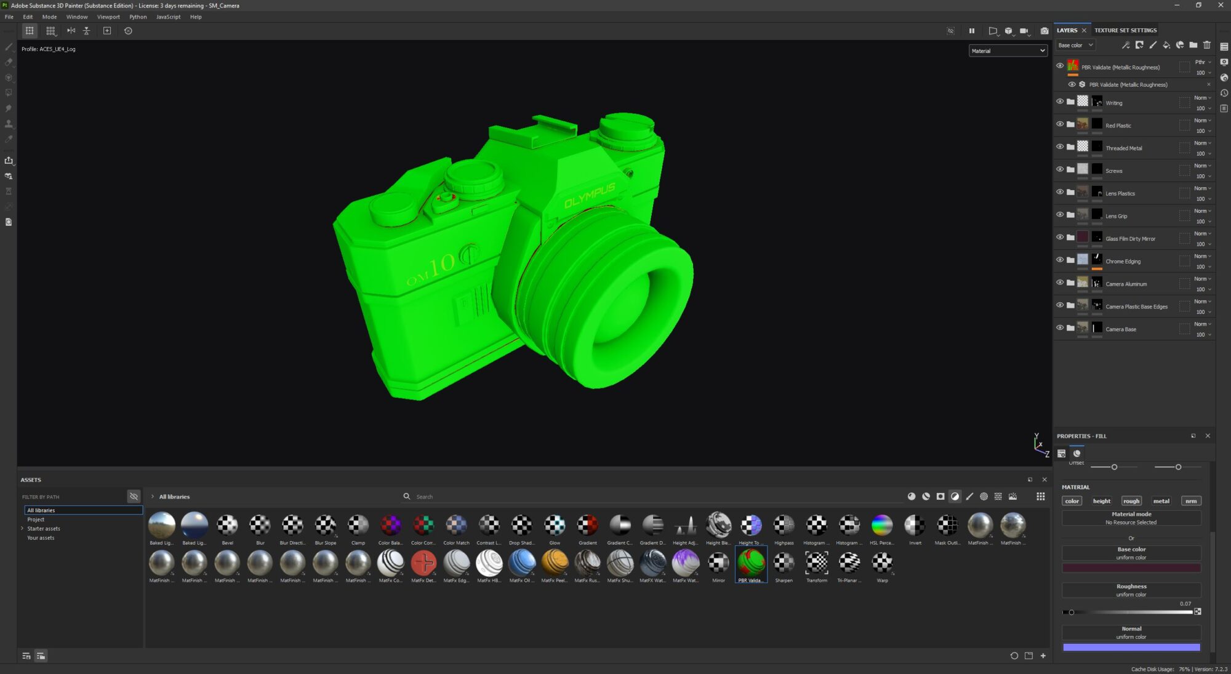This screenshot has width=1231, height=674.
Task: Hide the Red Plastic layer
Action: pyautogui.click(x=1060, y=126)
